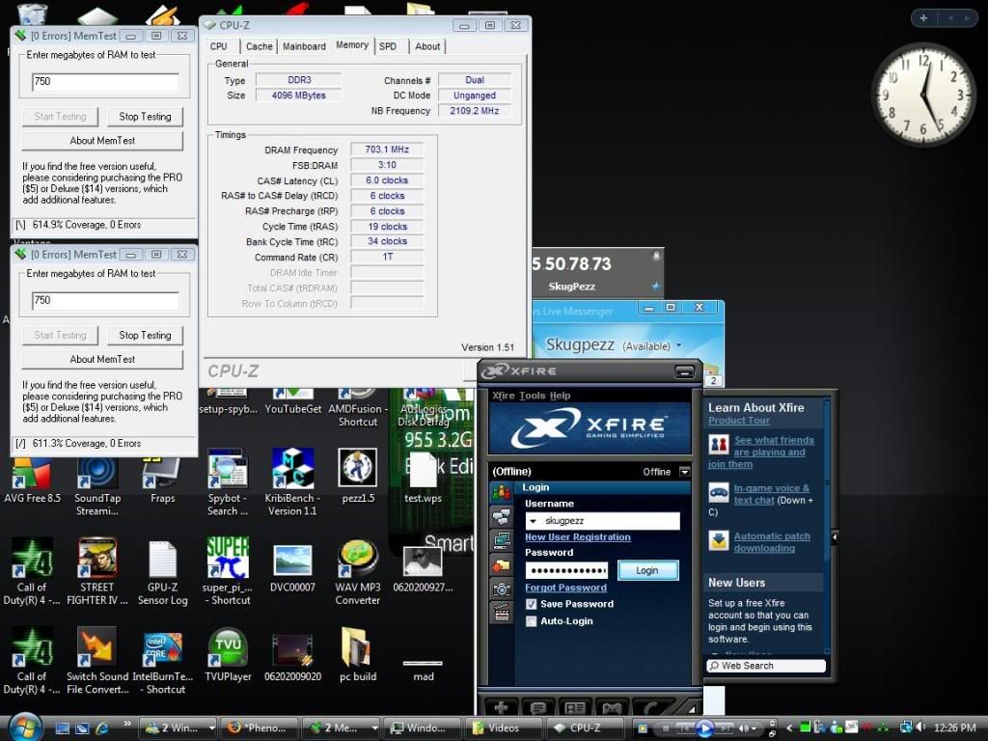This screenshot has height=741, width=988.
Task: Select the GPU-Z Sensor Log file icon
Action: coord(162,572)
